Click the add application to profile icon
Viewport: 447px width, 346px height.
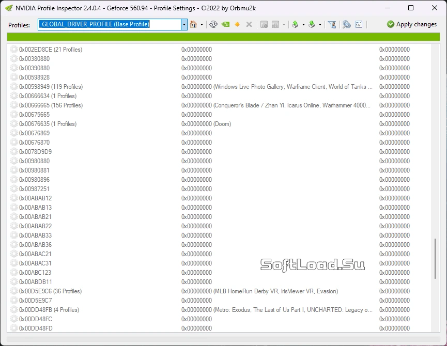[x=264, y=24]
